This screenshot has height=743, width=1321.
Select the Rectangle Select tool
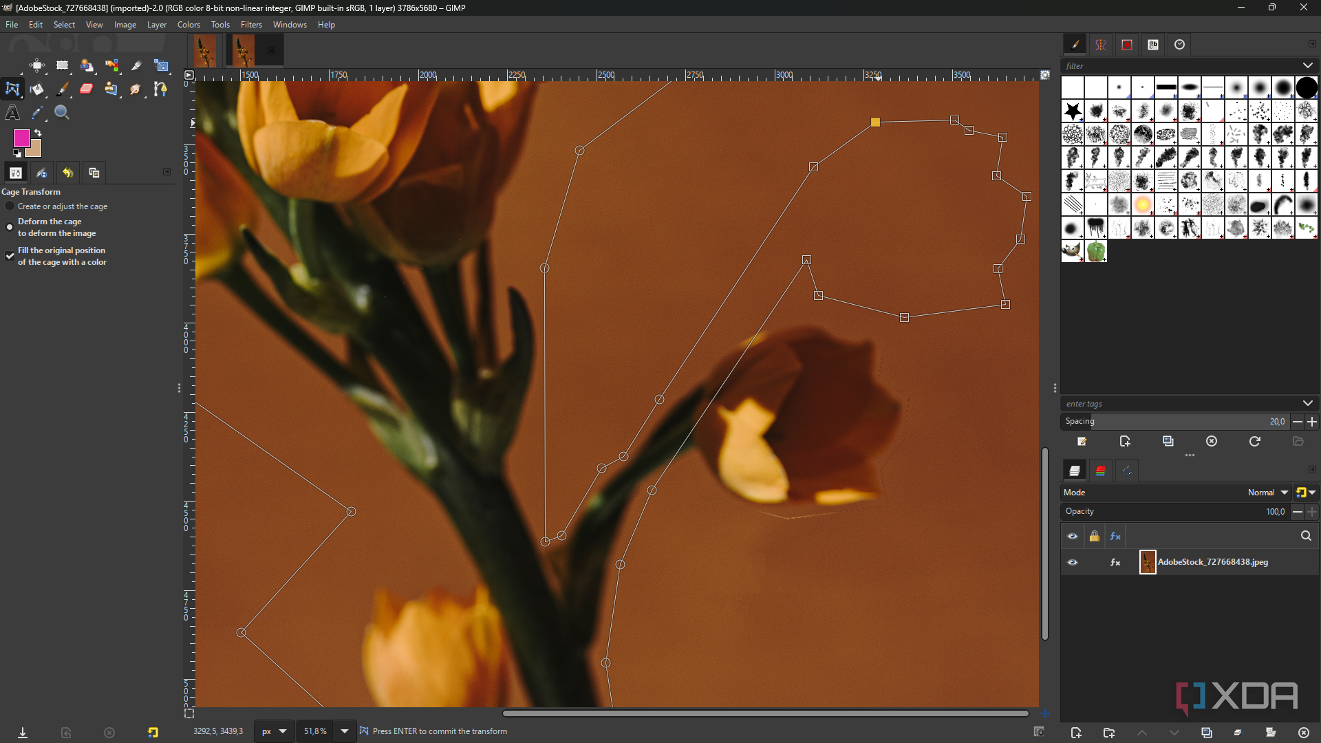tap(62, 65)
